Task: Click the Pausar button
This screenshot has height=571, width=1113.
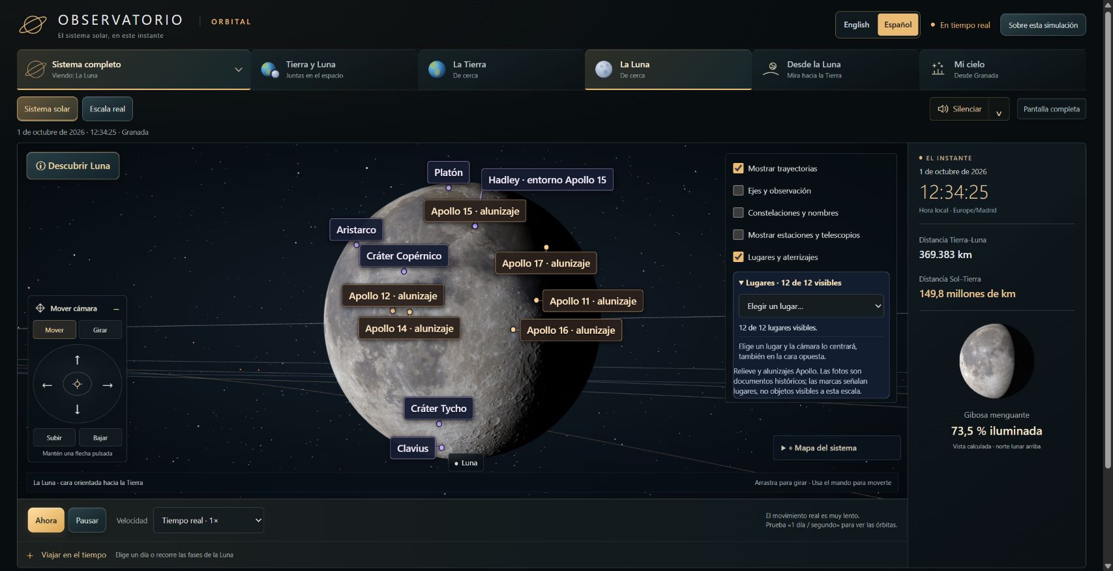Action: point(87,520)
